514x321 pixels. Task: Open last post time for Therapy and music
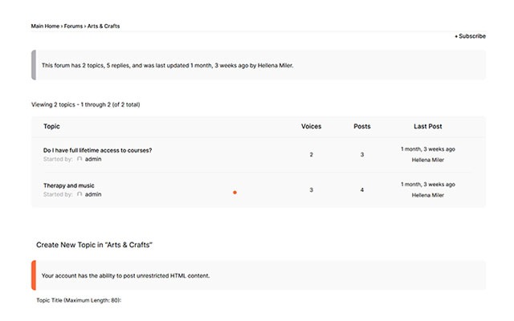click(427, 185)
